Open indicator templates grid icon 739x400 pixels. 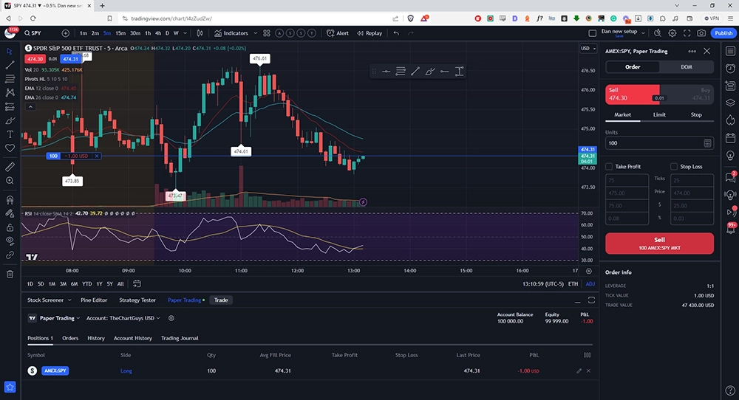pyautogui.click(x=267, y=33)
